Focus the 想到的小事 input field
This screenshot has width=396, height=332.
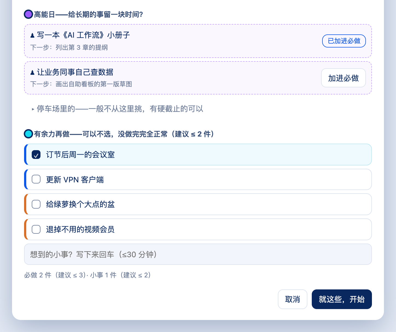198,254
